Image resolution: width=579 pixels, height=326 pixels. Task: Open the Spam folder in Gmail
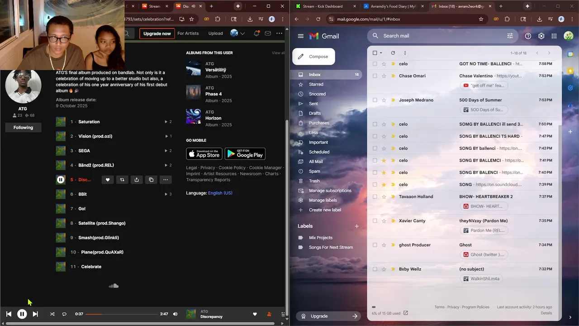[314, 171]
